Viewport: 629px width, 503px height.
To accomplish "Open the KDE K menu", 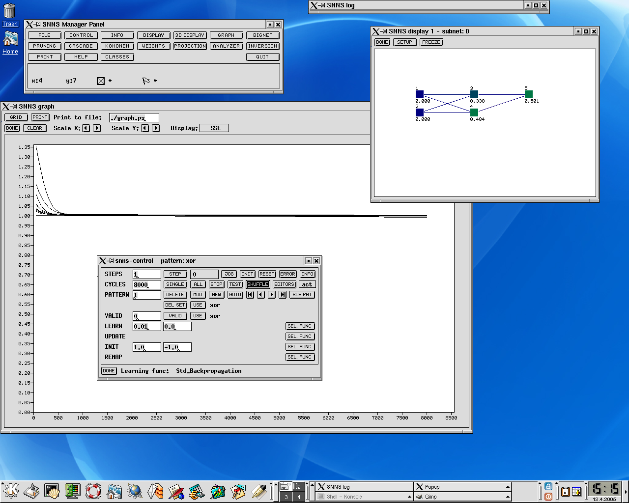I will click(x=11, y=491).
